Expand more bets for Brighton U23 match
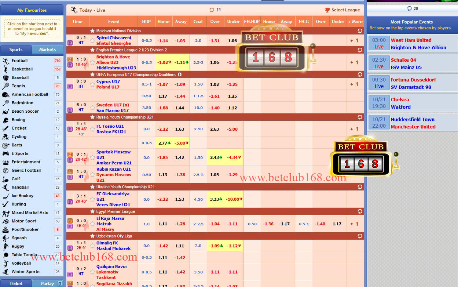Image resolution: width=458 pixels, height=287 pixels. click(x=354, y=62)
